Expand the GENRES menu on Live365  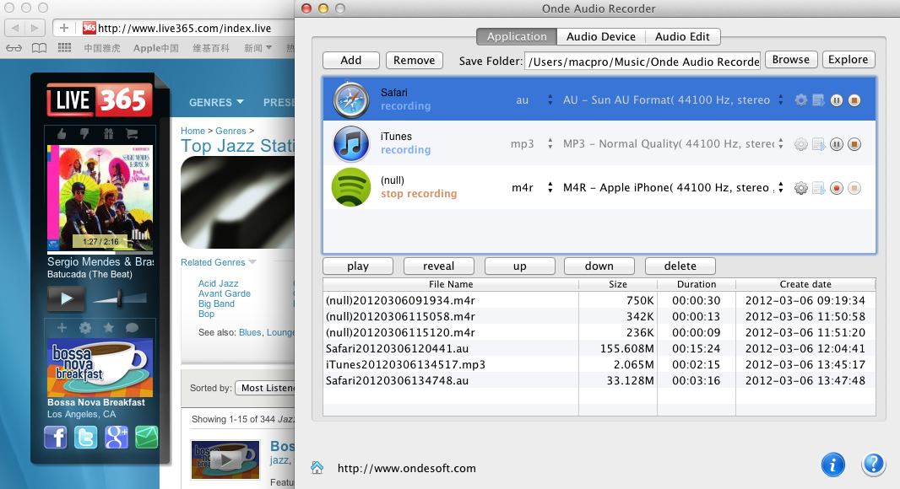coord(216,103)
